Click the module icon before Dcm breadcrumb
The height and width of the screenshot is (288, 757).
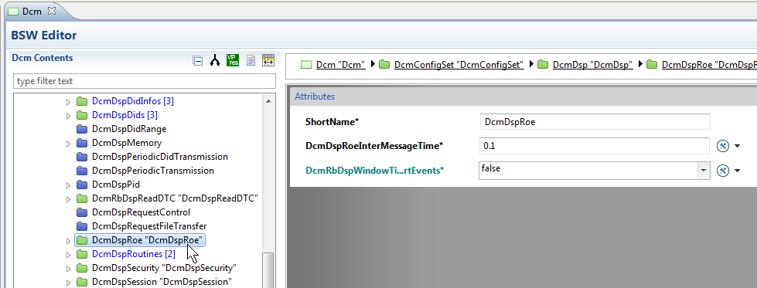(x=306, y=65)
